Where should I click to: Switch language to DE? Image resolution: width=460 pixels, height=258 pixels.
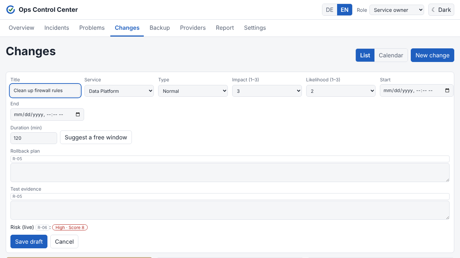click(x=330, y=10)
